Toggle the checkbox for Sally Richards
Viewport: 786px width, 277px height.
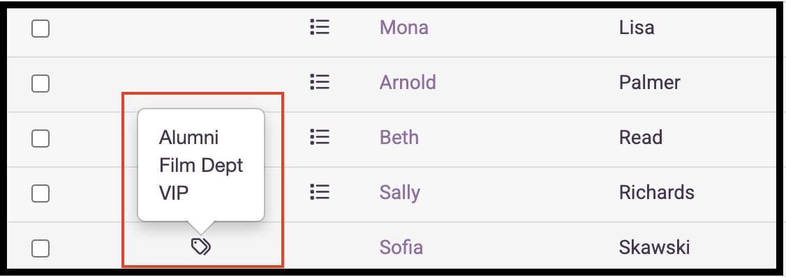[40, 193]
